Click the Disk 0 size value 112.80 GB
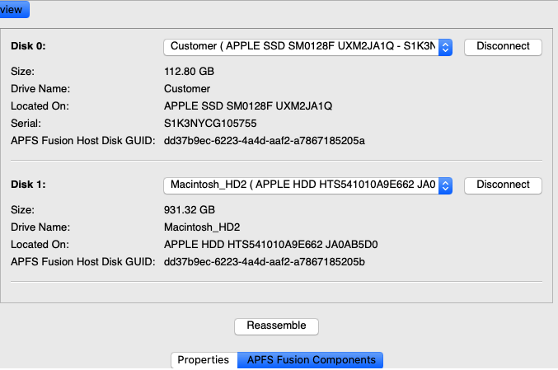The height and width of the screenshot is (370, 558). pyautogui.click(x=189, y=72)
